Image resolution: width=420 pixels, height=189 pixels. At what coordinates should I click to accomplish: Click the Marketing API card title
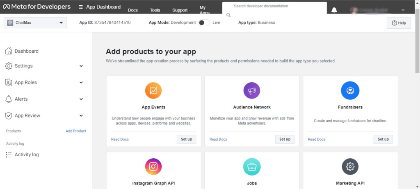350,183
